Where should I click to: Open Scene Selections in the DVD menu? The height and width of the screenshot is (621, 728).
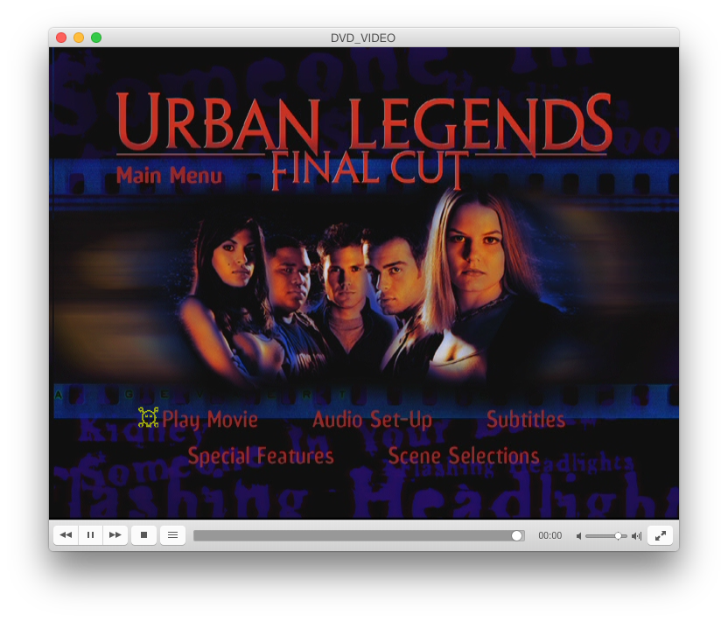tap(464, 456)
